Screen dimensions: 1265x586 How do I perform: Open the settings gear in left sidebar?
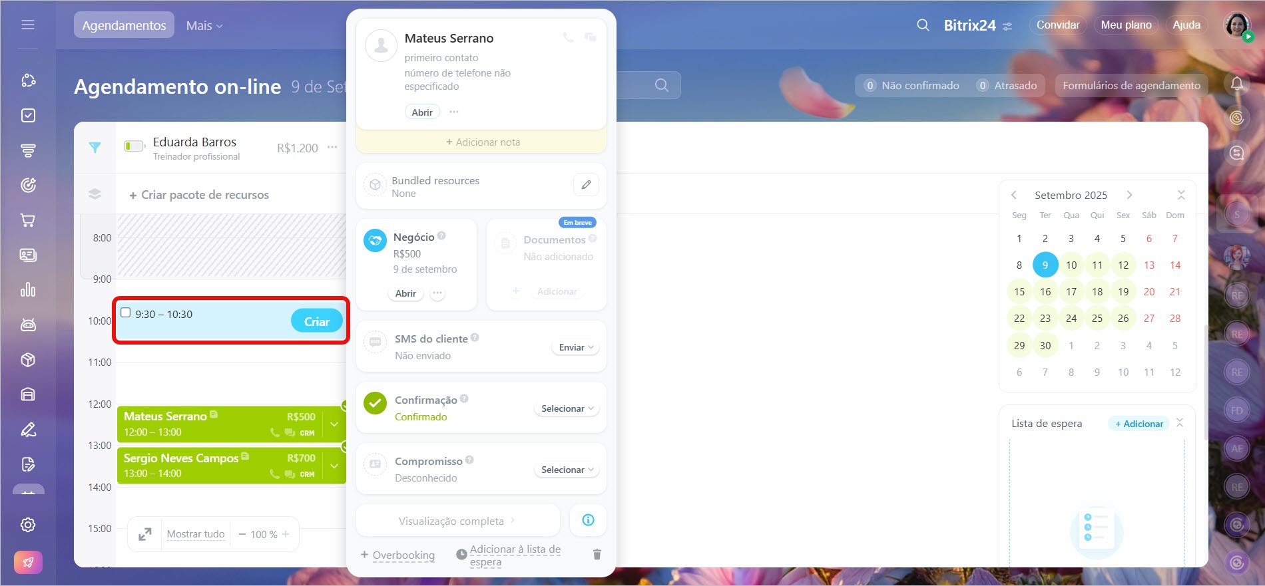coord(28,525)
